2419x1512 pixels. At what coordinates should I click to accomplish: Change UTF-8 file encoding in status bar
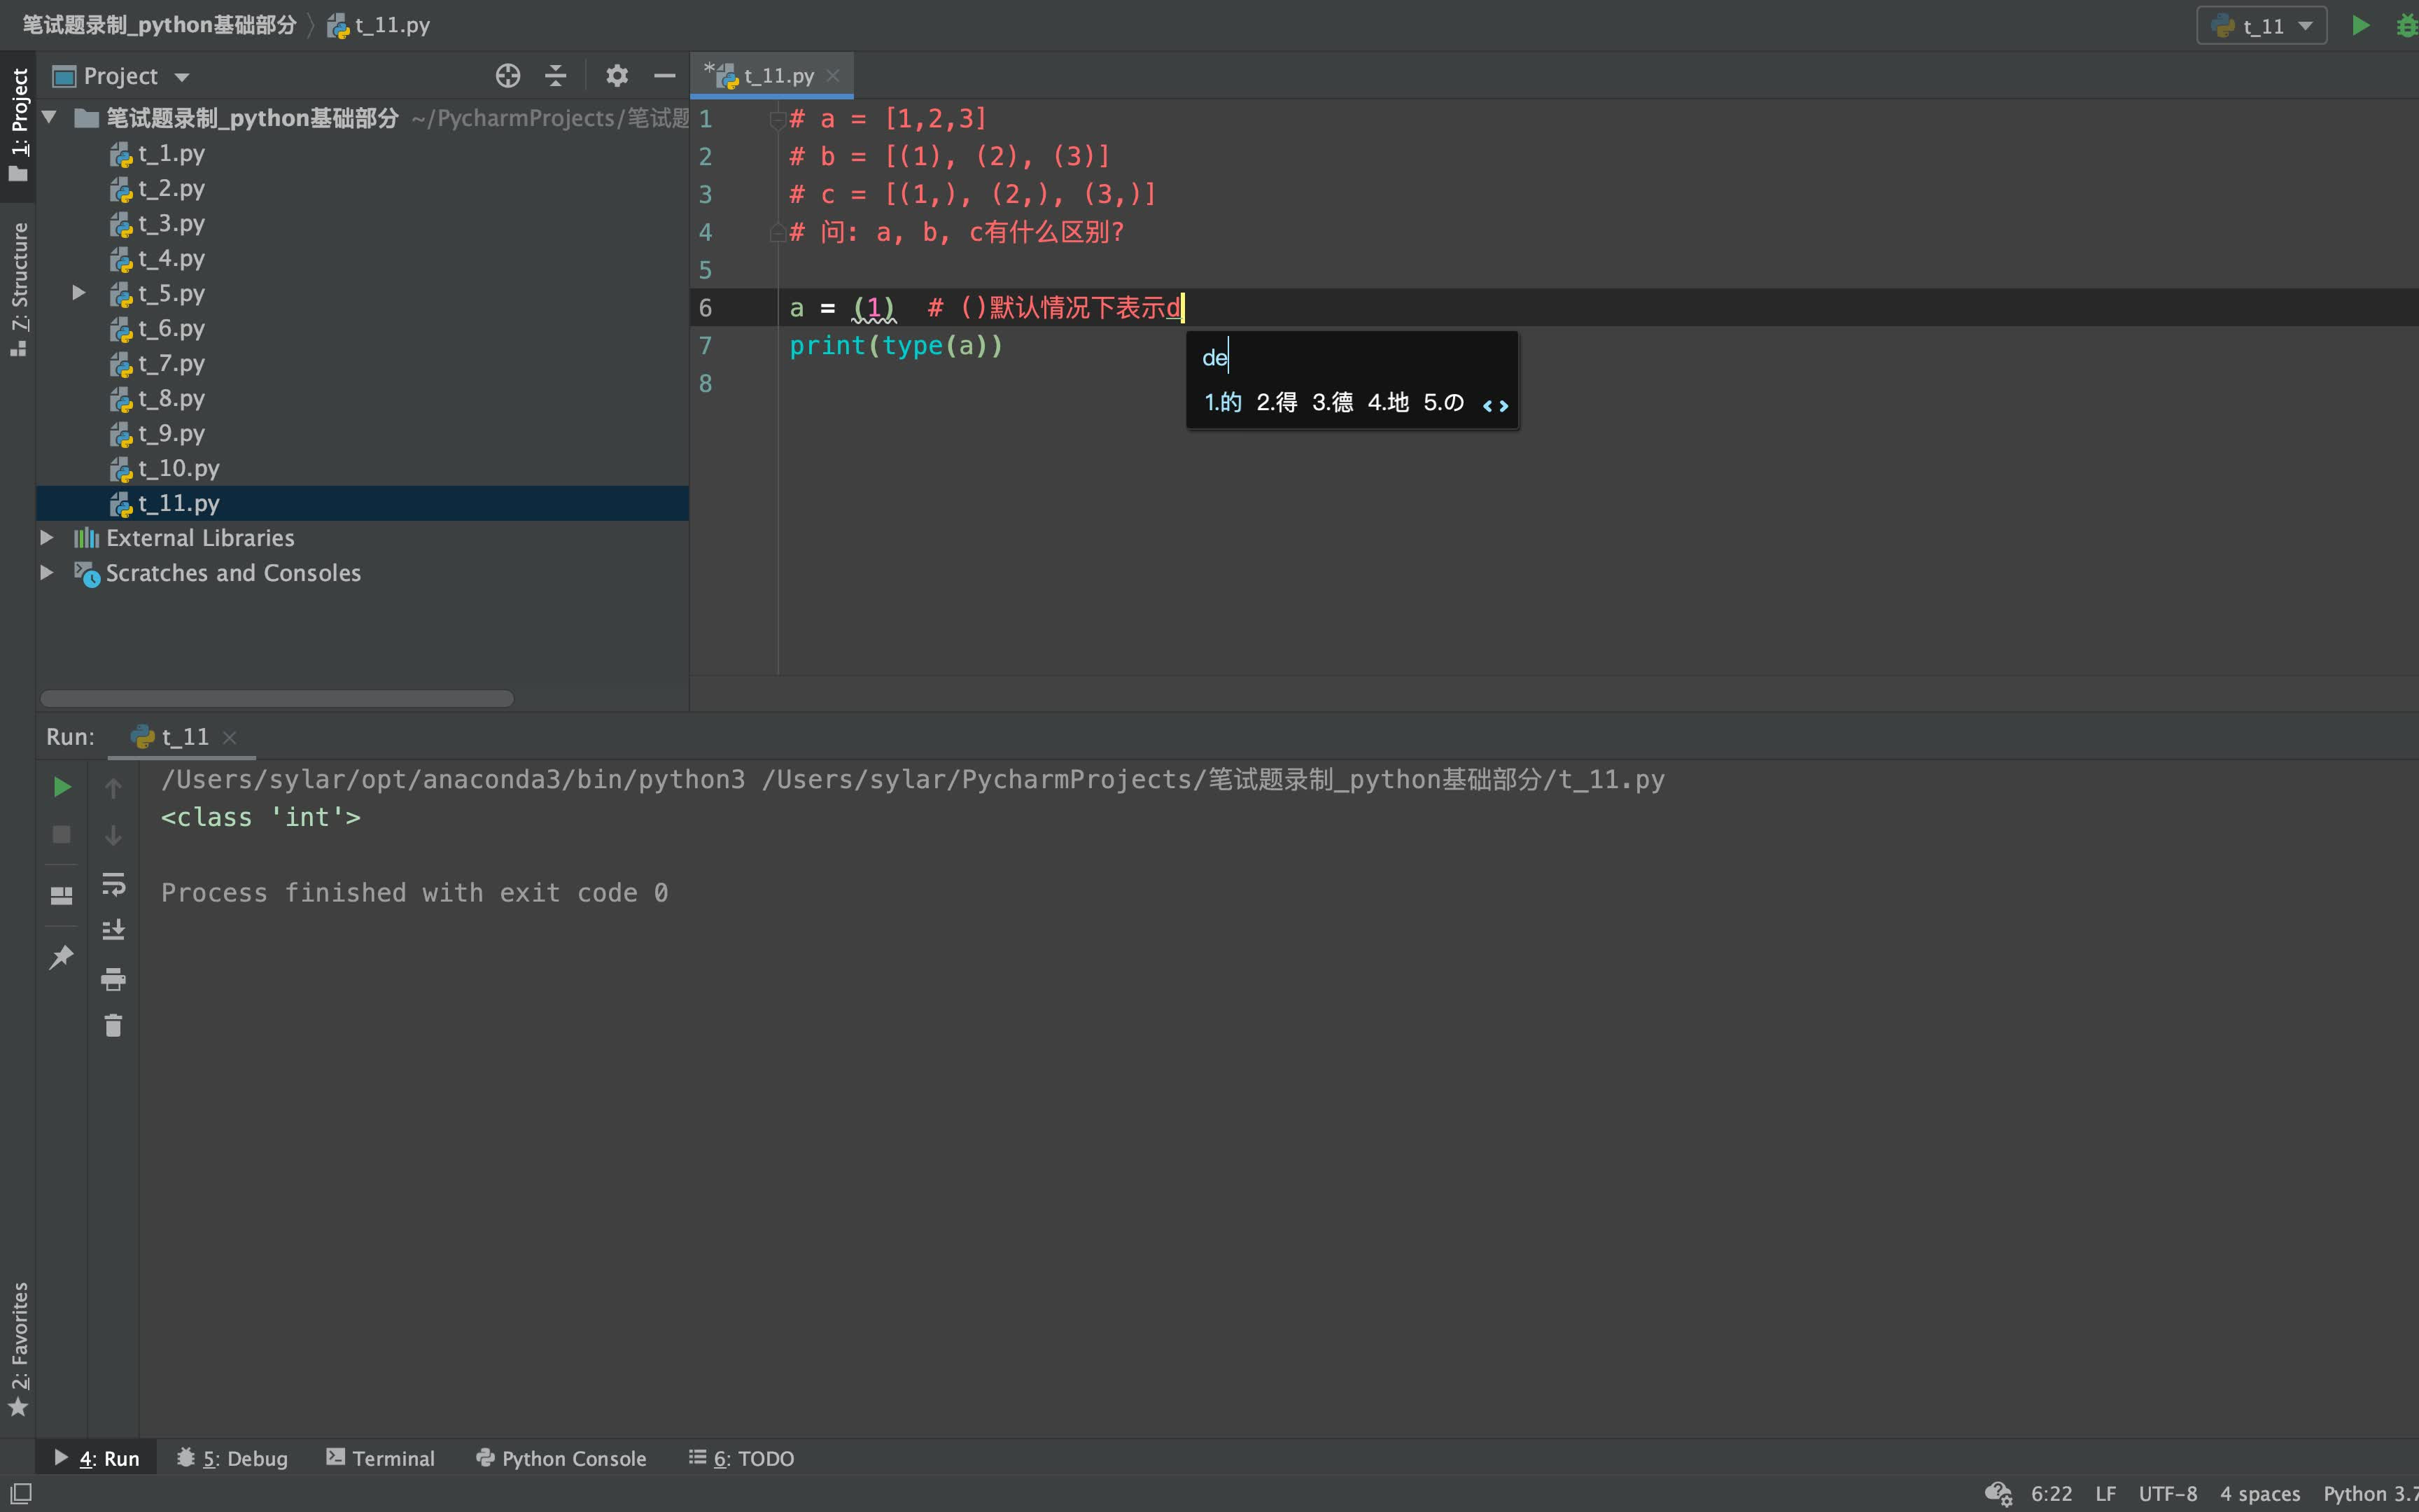point(2167,1493)
